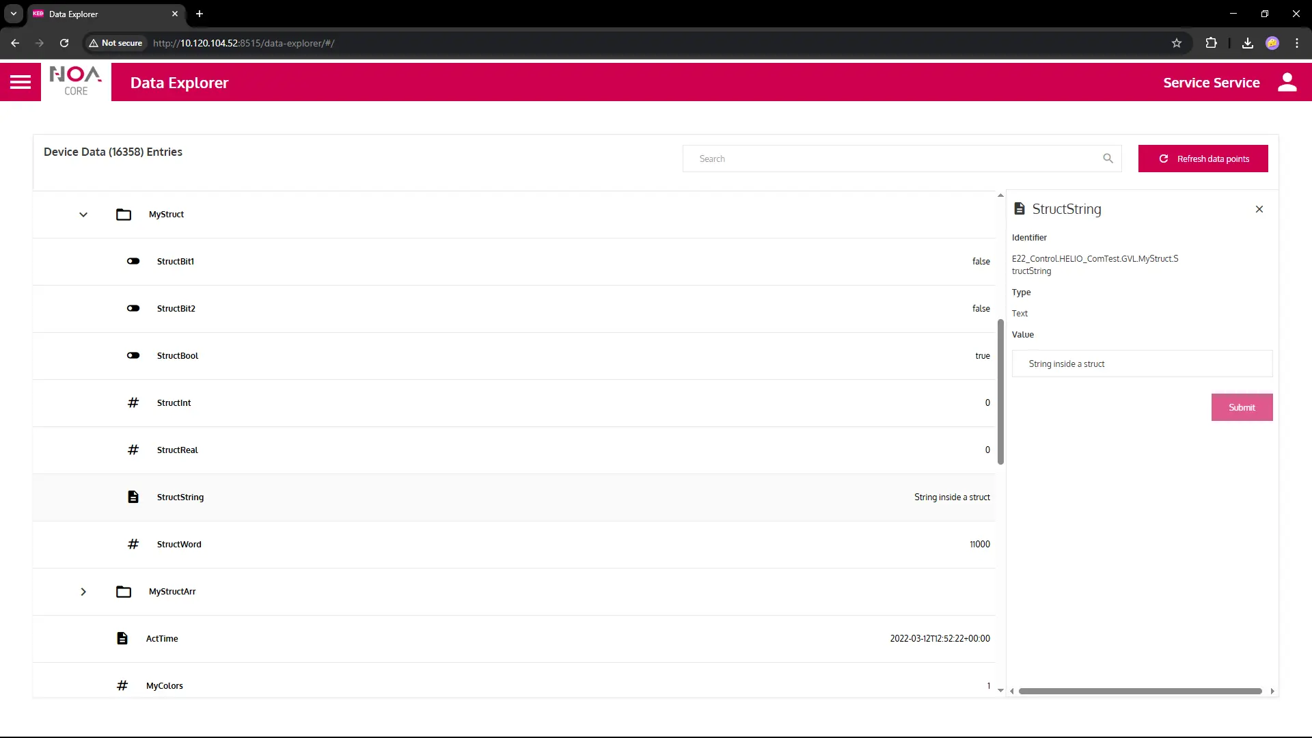
Task: Click the user account profile icon
Action: coord(1287,83)
